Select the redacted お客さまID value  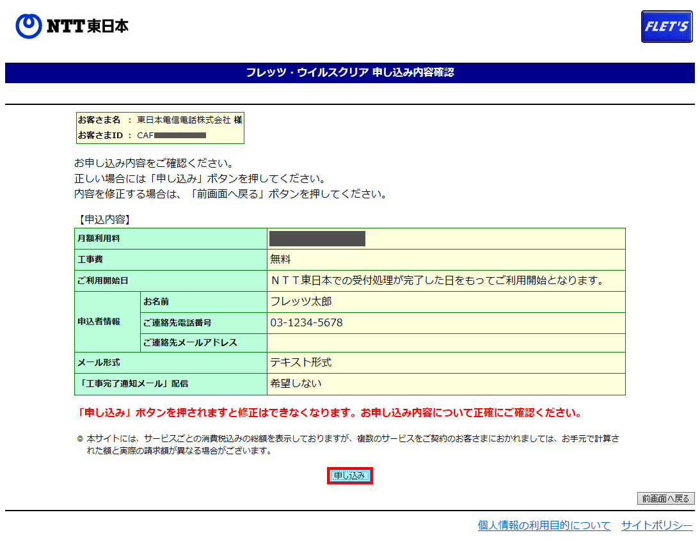pyautogui.click(x=179, y=136)
